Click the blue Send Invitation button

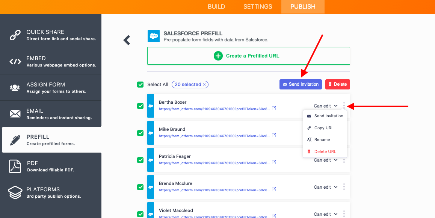point(301,84)
